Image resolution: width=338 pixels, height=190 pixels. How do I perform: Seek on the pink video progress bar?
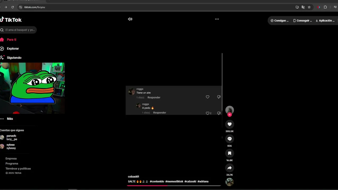click(174, 186)
